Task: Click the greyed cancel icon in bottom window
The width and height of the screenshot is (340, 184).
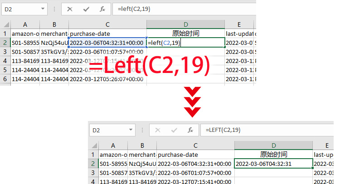Action: pos(158,130)
